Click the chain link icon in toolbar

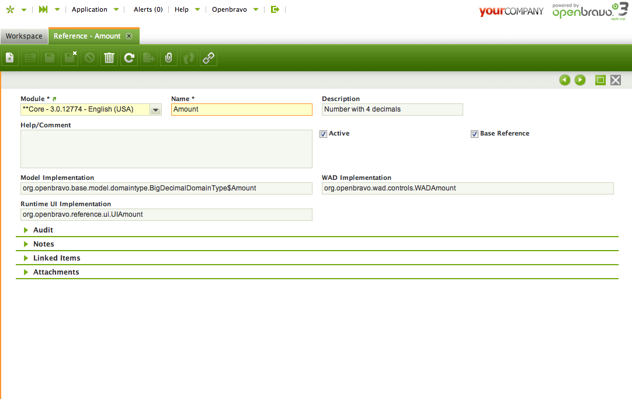[x=209, y=58]
